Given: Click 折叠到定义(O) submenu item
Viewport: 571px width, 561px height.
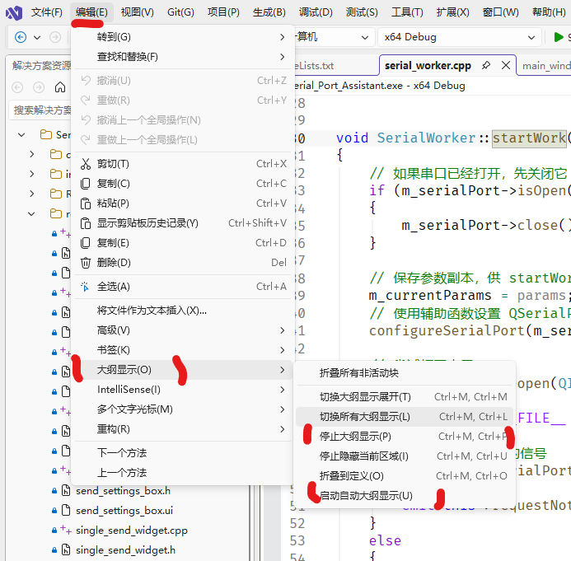Looking at the screenshot, I should point(405,476).
